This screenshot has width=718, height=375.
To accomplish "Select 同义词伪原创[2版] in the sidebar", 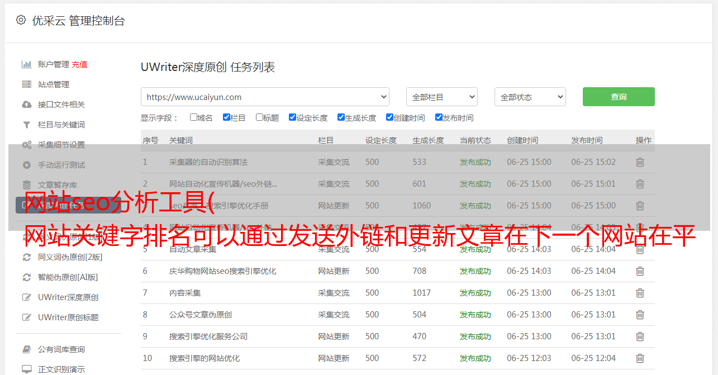I will pos(70,257).
